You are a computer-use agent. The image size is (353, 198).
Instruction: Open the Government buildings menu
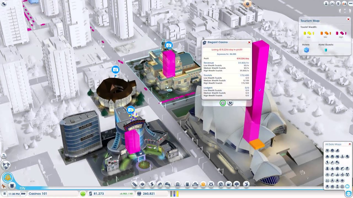coord(178,184)
